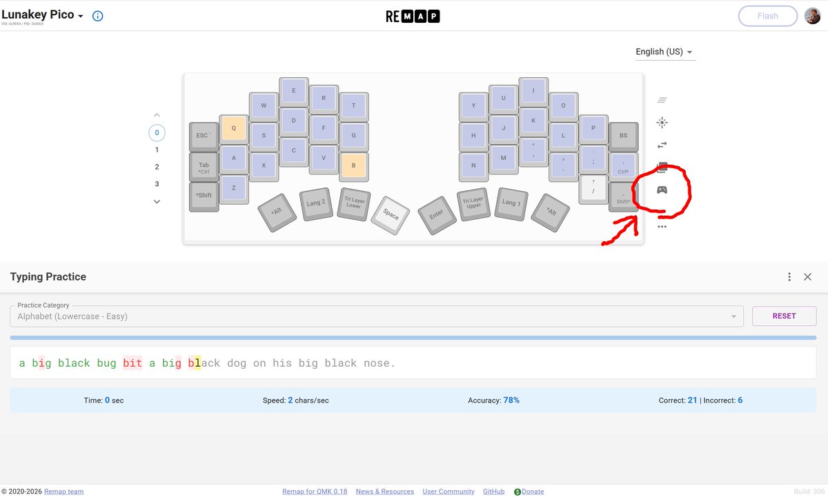Click the highlighted Q key

click(234, 129)
